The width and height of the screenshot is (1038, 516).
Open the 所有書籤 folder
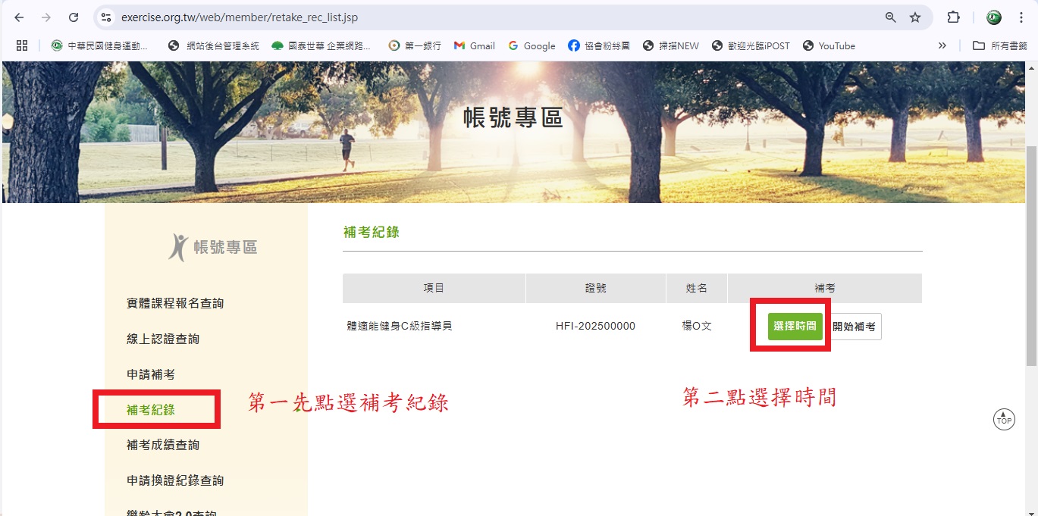tap(1000, 45)
